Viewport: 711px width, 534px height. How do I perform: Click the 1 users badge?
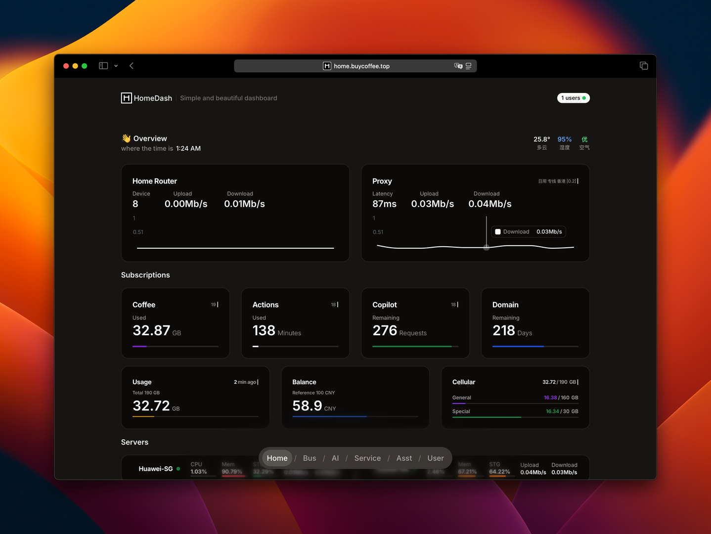(573, 98)
